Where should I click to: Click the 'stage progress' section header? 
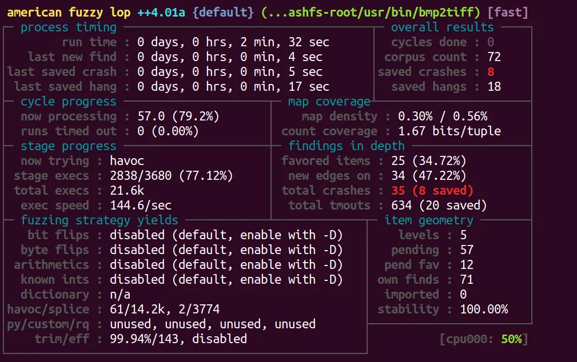(x=68, y=146)
